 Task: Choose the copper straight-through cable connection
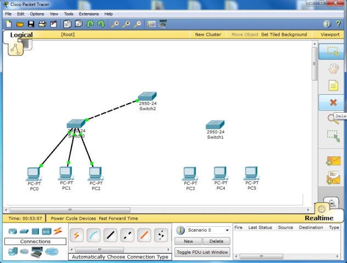(x=110, y=235)
